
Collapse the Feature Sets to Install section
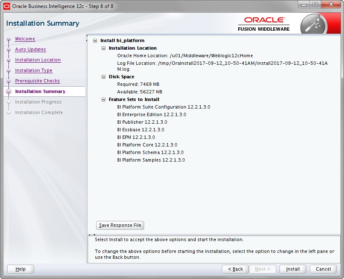pos(104,99)
